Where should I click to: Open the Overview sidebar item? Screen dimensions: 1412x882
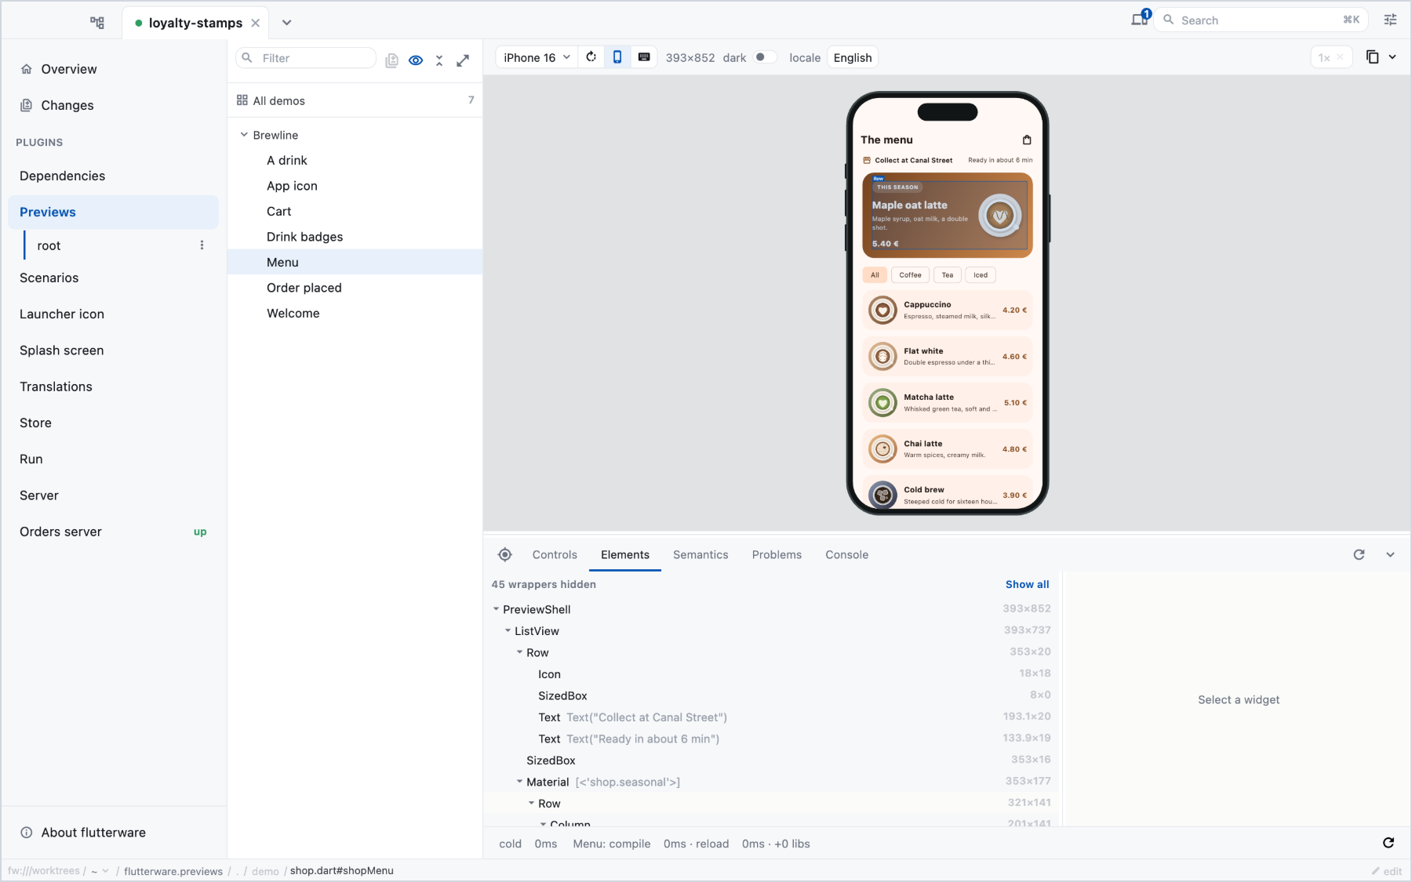(x=113, y=68)
